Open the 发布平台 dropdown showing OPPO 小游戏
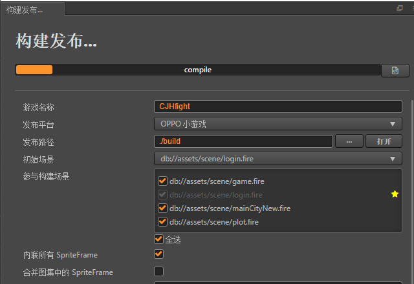The image size is (414, 284). tap(278, 124)
